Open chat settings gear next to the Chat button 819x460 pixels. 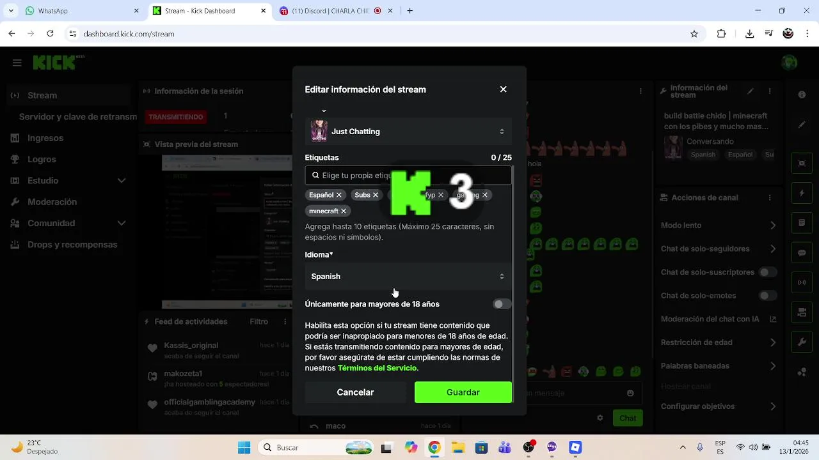pos(600,418)
